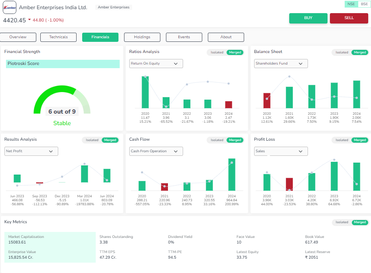Click the red 2024 bar in Ratios Analysis
The width and height of the screenshot is (371, 273).
[x=229, y=105]
